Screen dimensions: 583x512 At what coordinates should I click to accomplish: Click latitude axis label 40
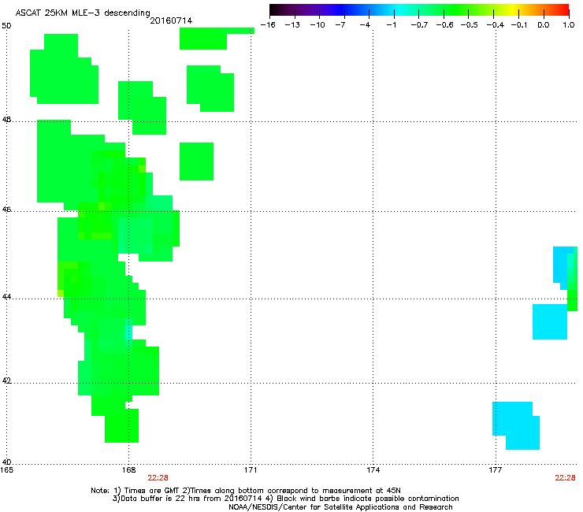[6, 462]
